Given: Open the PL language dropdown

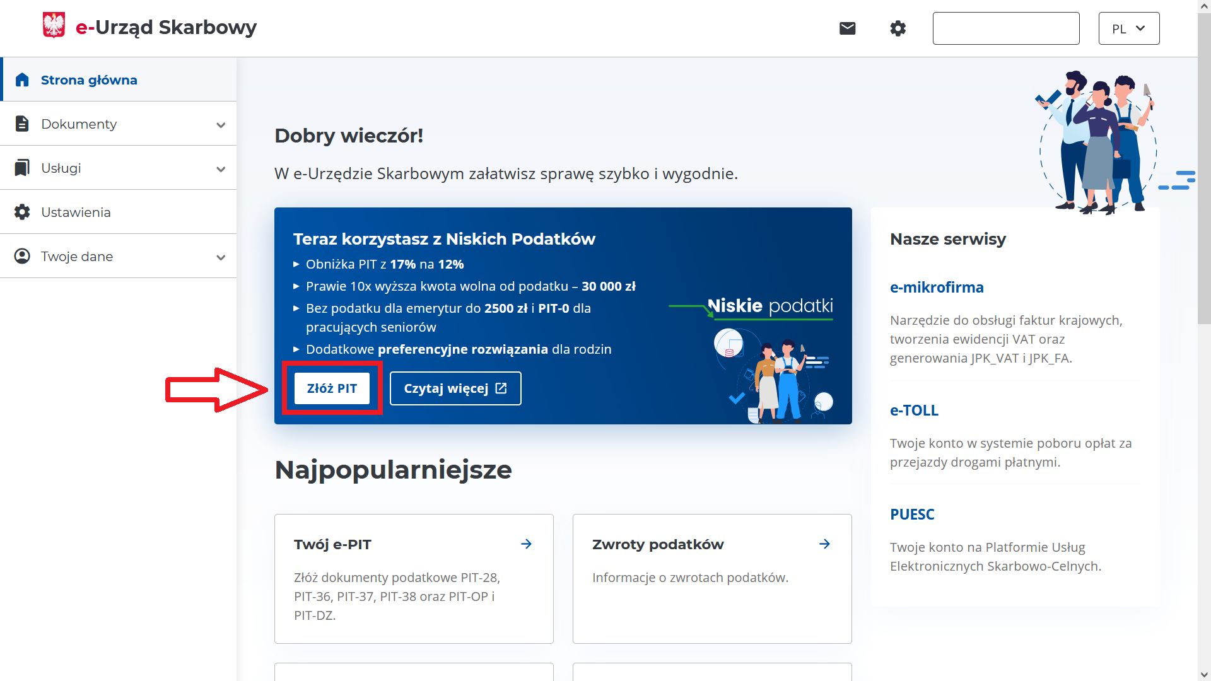Looking at the screenshot, I should (x=1128, y=28).
